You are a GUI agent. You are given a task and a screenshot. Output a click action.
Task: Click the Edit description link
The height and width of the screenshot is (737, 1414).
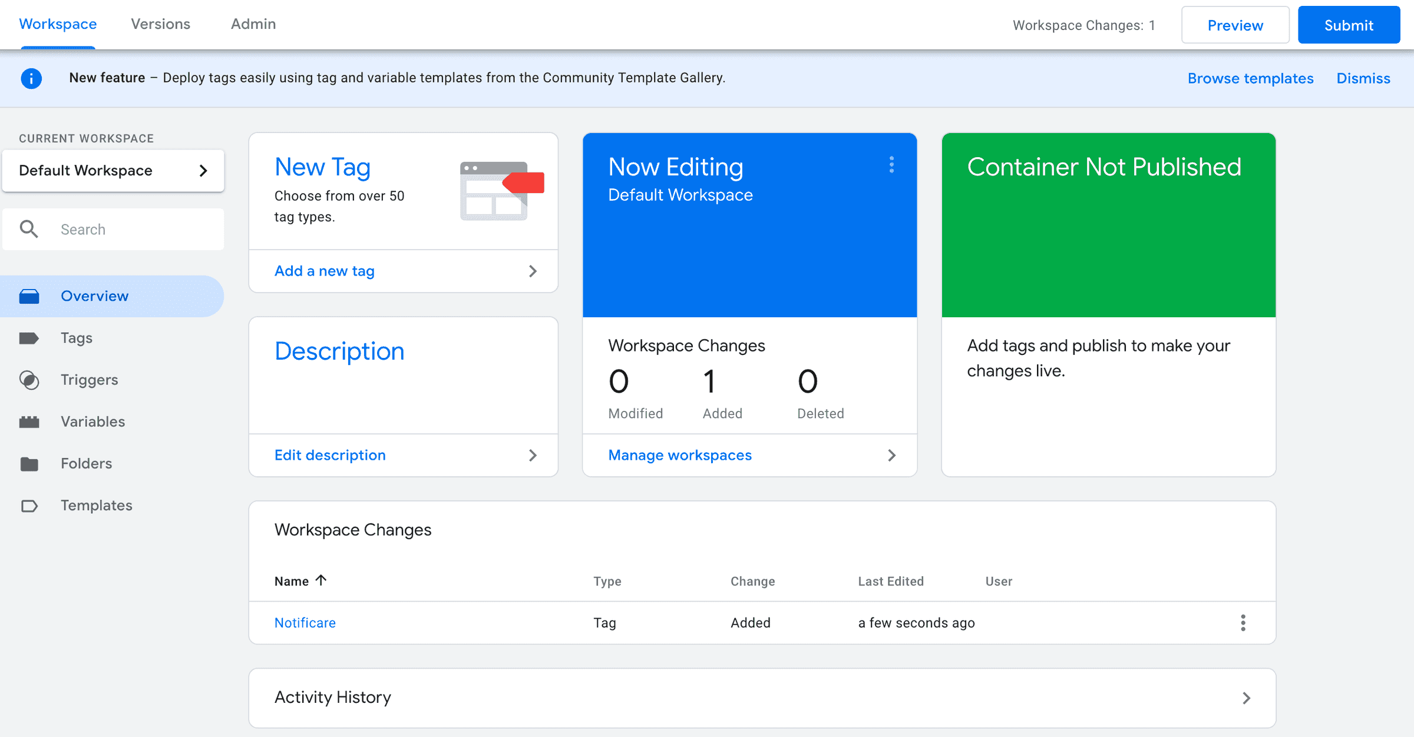pyautogui.click(x=330, y=455)
